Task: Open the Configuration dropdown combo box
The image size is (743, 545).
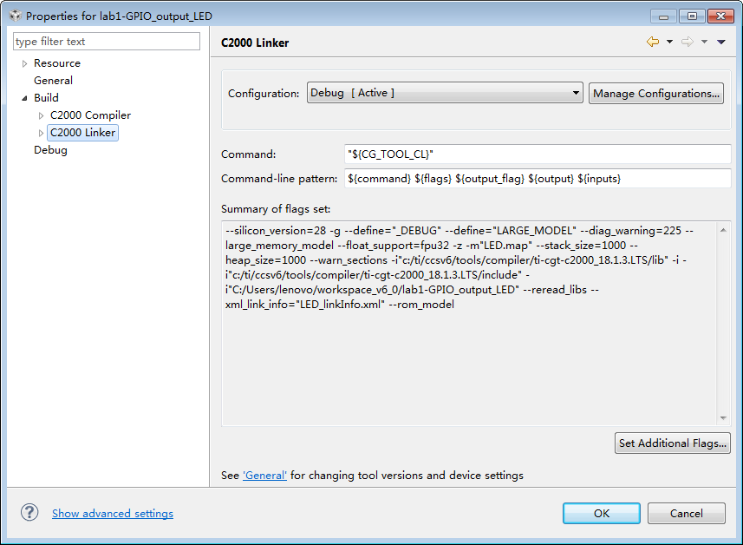Action: point(445,93)
